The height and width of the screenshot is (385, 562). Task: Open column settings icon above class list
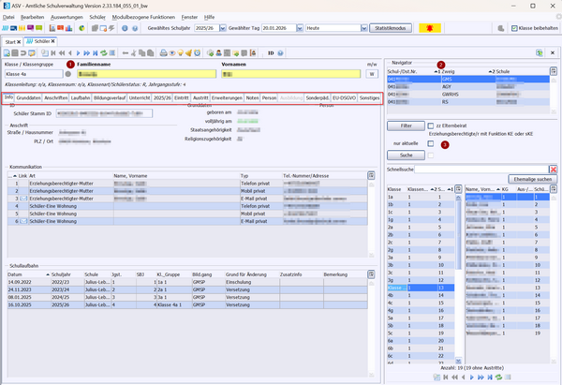tap(456, 189)
